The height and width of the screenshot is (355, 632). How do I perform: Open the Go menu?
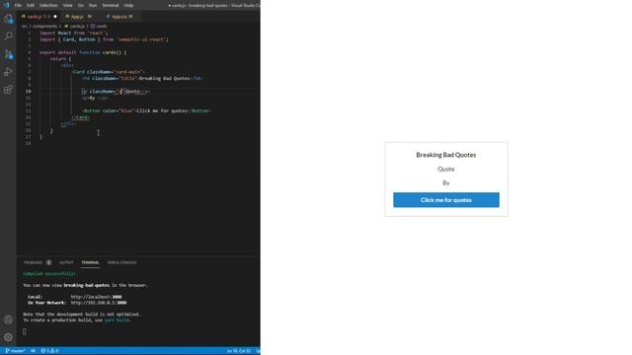[81, 5]
